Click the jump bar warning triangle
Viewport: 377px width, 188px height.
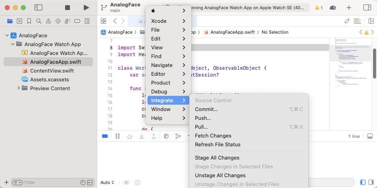pyautogui.click(x=367, y=32)
